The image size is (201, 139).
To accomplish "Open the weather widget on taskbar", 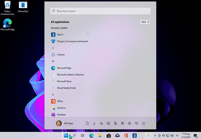I will pos(149,136).
